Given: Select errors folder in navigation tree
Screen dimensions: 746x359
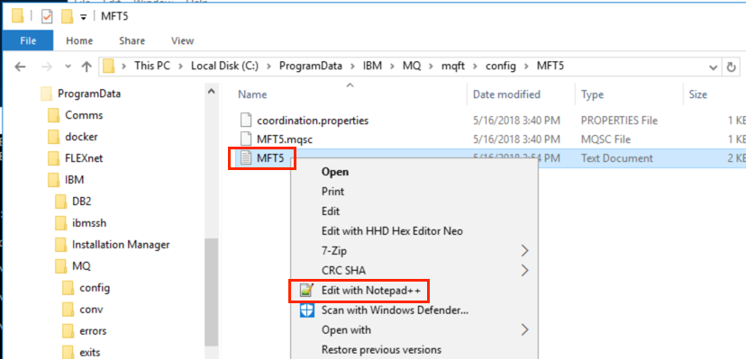Looking at the screenshot, I should (x=93, y=331).
